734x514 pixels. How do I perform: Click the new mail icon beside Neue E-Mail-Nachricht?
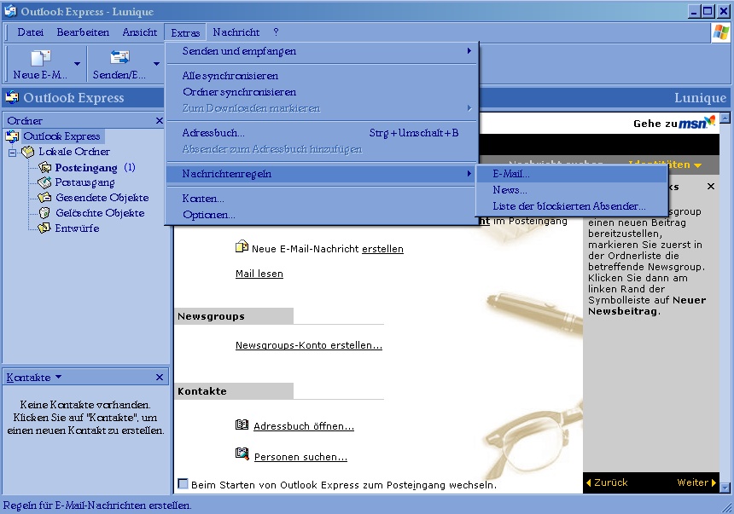point(242,246)
